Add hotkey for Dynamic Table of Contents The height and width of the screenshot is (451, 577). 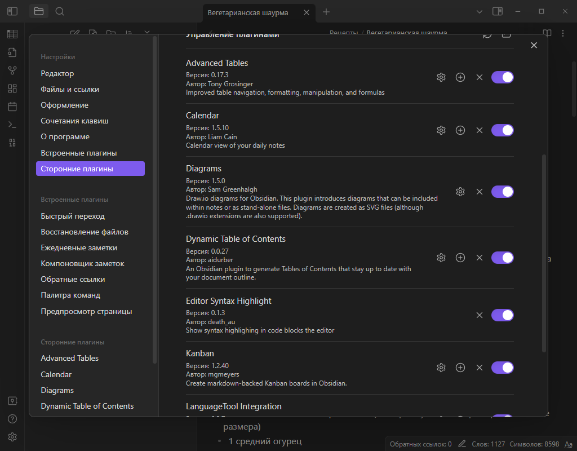460,258
